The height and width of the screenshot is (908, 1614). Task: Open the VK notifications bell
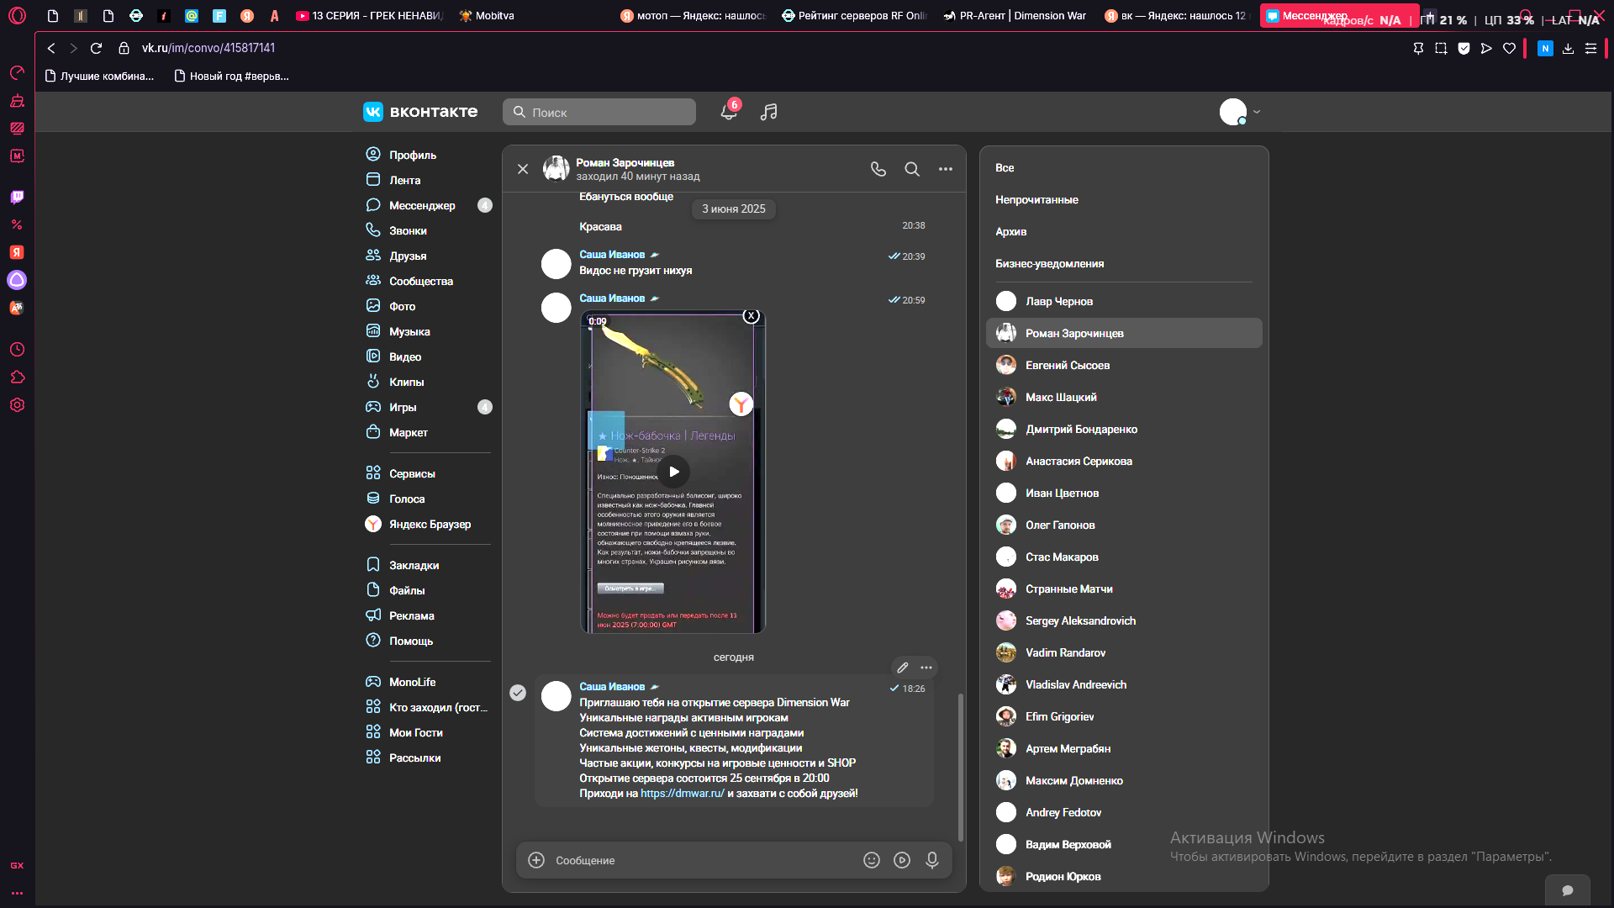click(x=729, y=112)
